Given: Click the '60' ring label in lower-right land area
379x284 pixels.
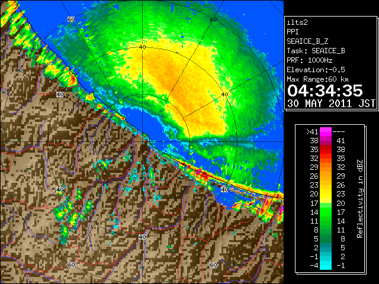Looking at the screenshot, I should click(213, 264).
